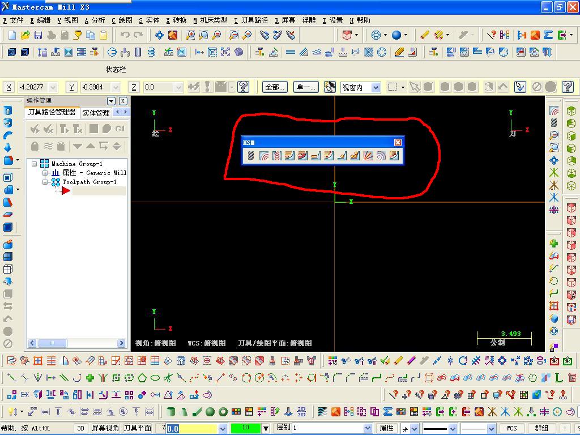Click the 属性 attributes button in status bar
Viewport: 580px width, 435px height.
point(386,428)
